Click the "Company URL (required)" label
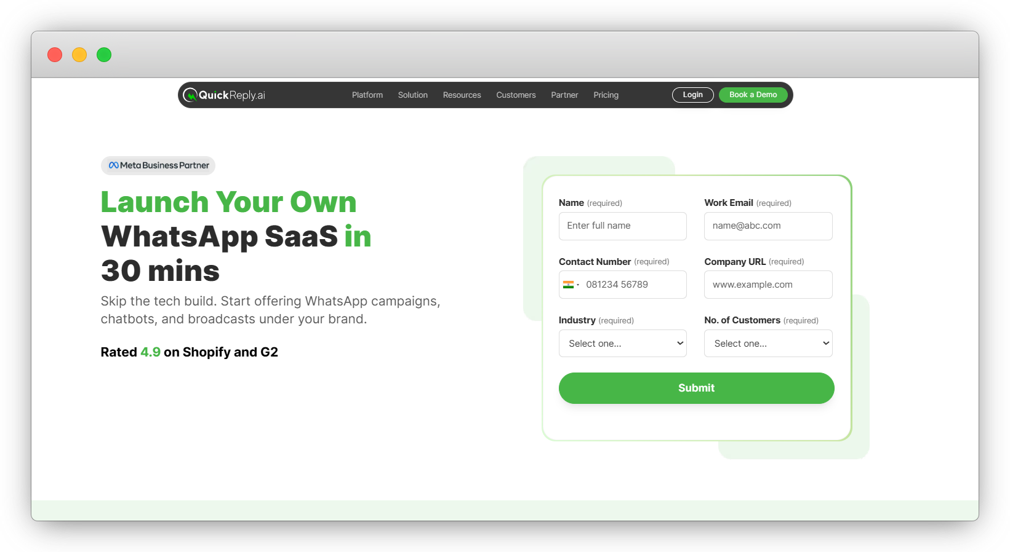 [754, 262]
